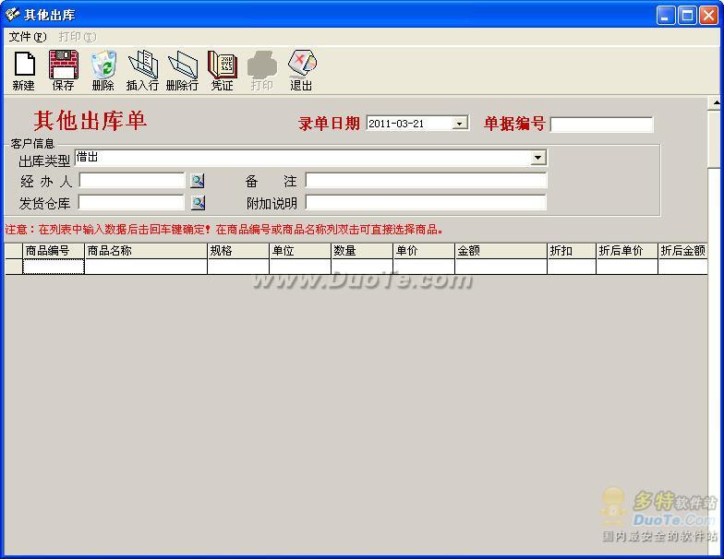The image size is (724, 559).
Task: Click the 单价 column header
Action: click(x=424, y=251)
